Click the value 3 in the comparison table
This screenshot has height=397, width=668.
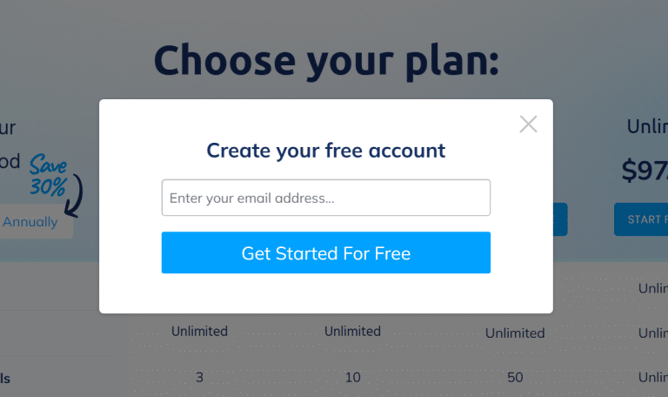click(x=199, y=377)
